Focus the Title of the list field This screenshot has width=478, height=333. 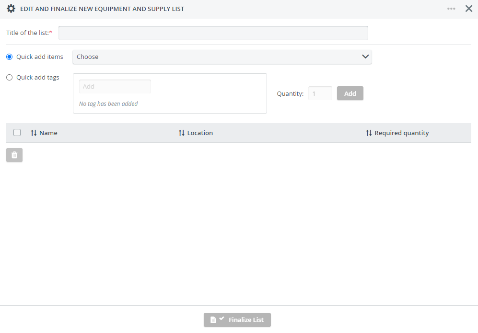[213, 33]
